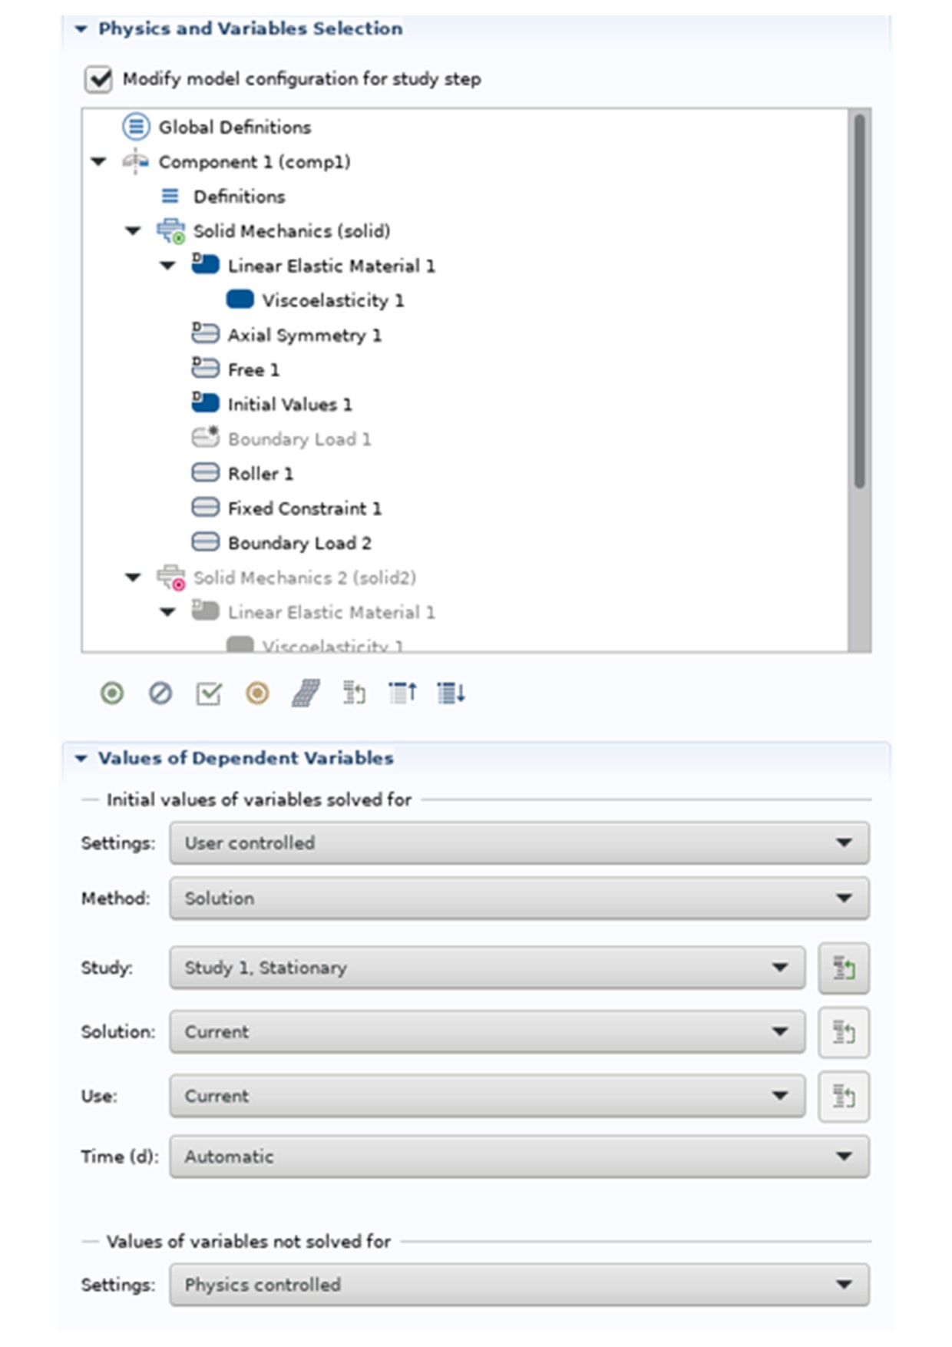Collapse the Physics and Variables Selection section
The image size is (952, 1347).
pos(81,29)
